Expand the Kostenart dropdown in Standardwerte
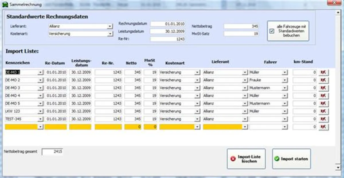Screen dimensions: 344x178 tap(110, 34)
